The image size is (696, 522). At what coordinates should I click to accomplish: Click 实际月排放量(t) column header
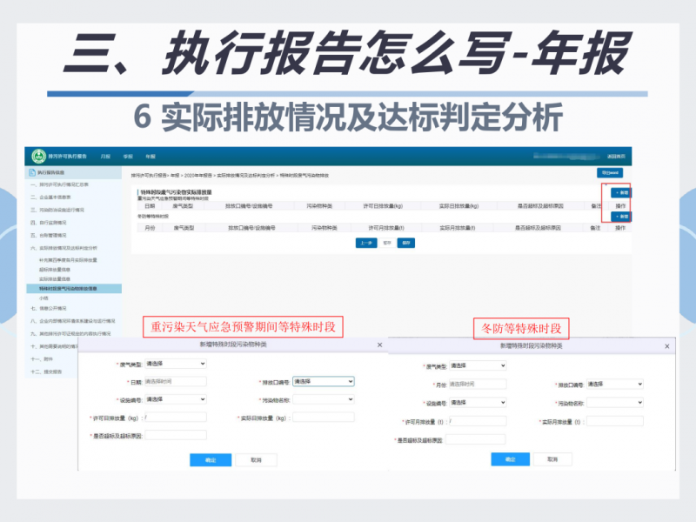click(458, 228)
